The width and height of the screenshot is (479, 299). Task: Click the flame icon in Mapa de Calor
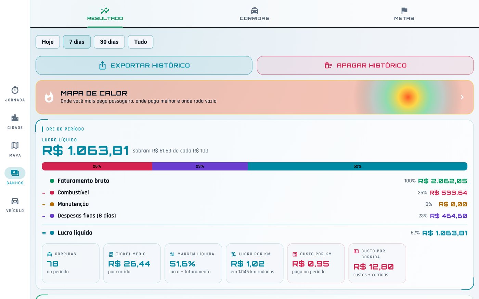pos(49,97)
